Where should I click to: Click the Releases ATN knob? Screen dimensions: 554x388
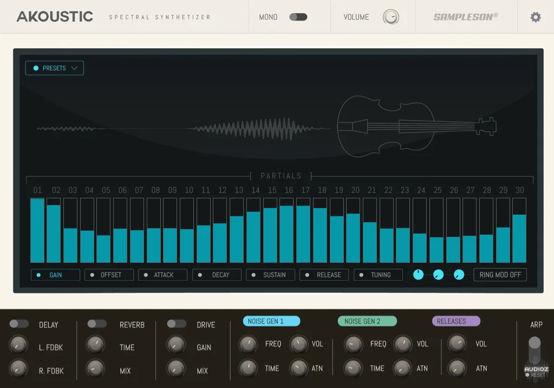[457, 368]
